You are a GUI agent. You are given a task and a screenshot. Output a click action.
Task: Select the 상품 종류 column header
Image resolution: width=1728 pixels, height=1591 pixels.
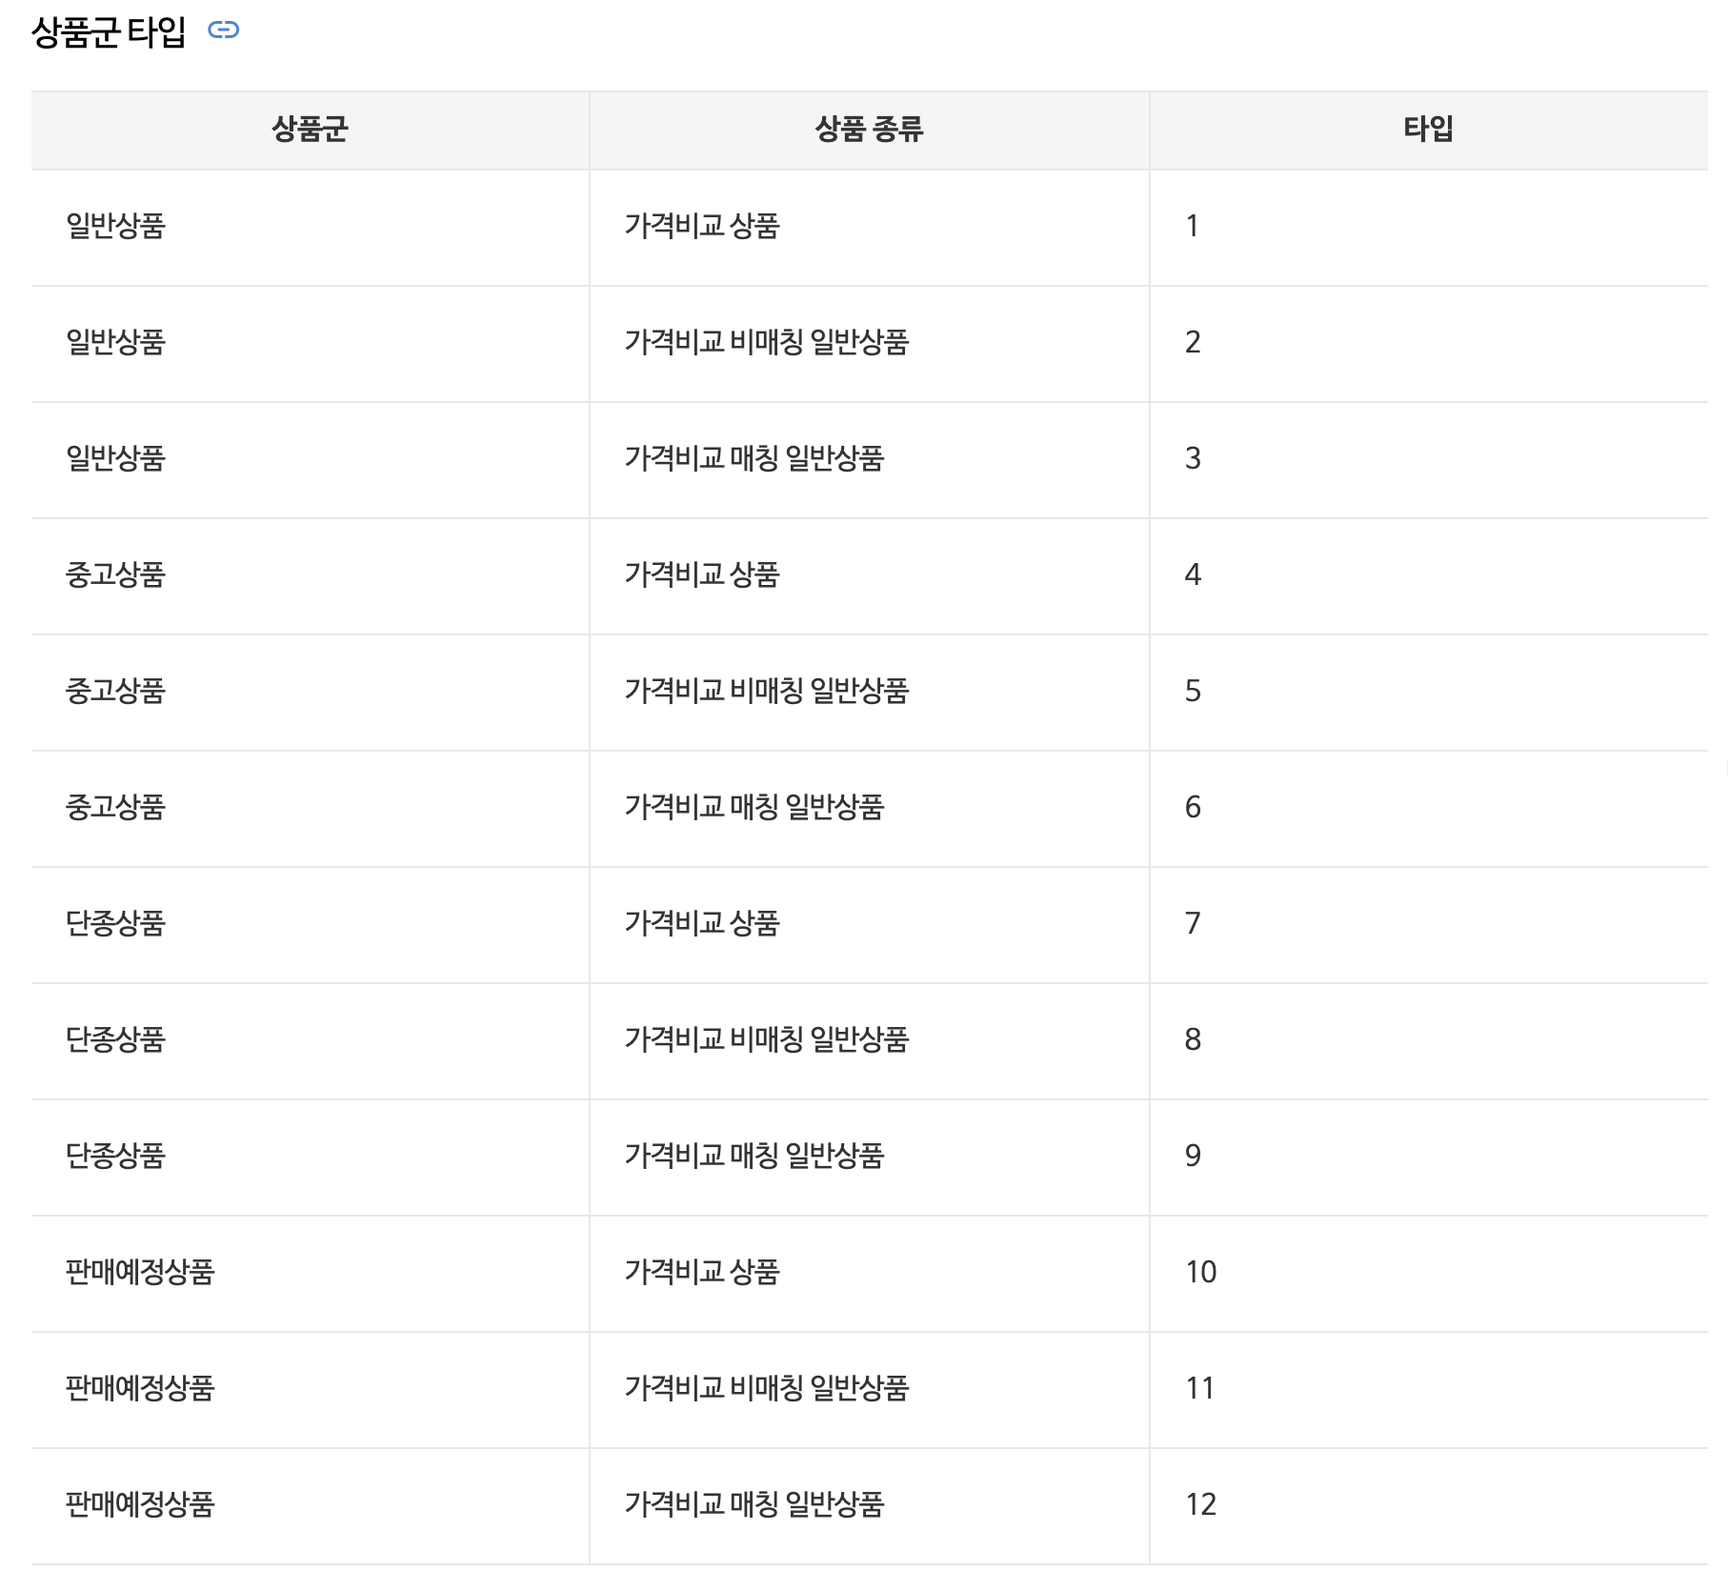click(x=869, y=130)
